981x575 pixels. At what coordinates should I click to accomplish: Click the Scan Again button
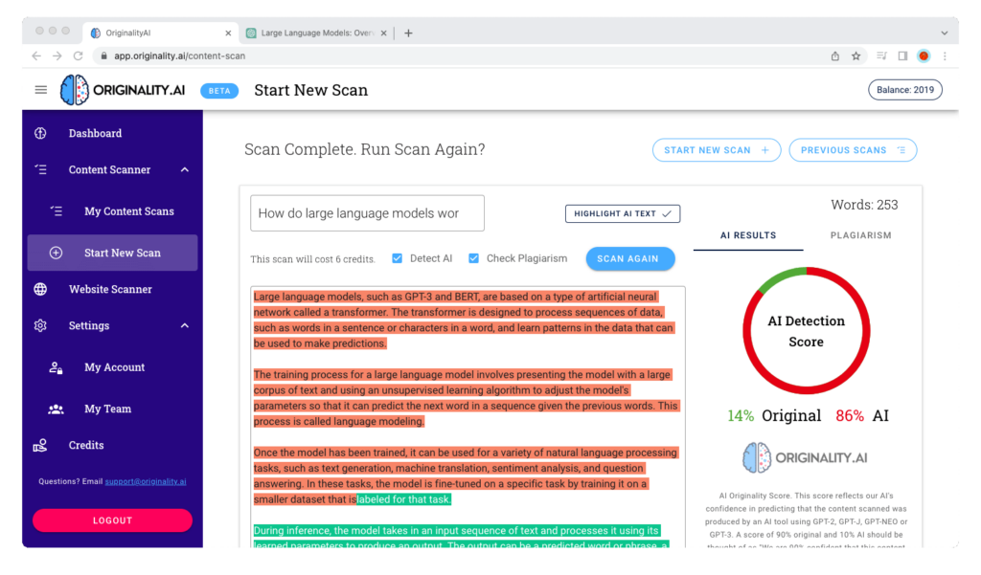pyautogui.click(x=630, y=258)
